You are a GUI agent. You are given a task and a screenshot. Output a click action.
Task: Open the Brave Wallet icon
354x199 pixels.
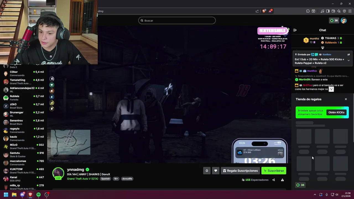[x=333, y=11]
